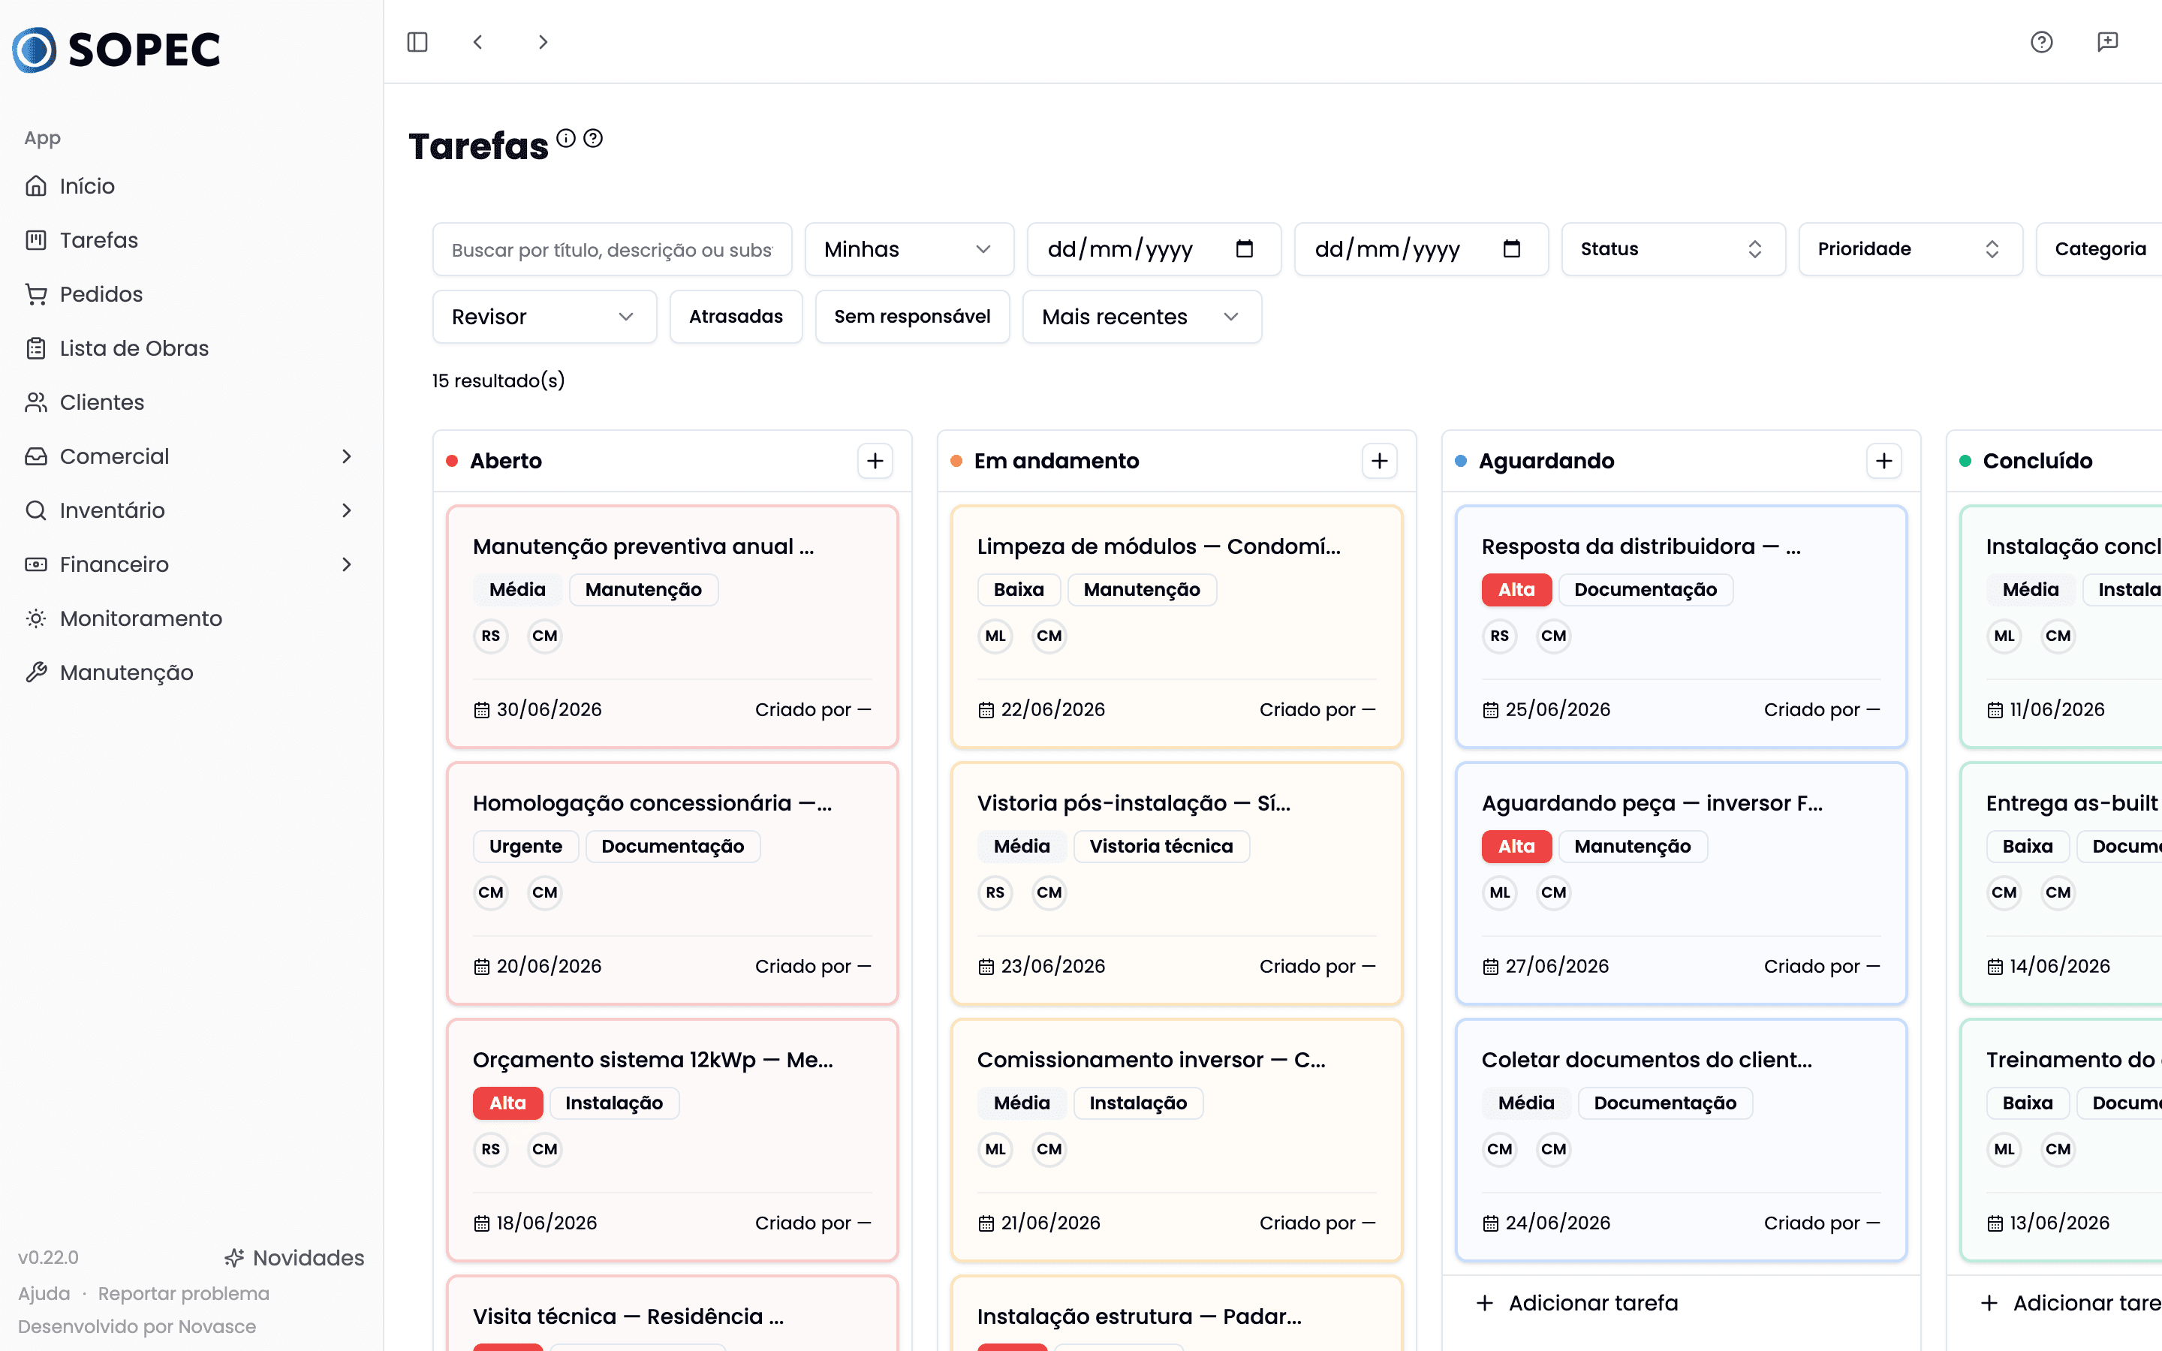Open Monitoramento in the sidebar
2162x1351 pixels.
pyautogui.click(x=190, y=618)
